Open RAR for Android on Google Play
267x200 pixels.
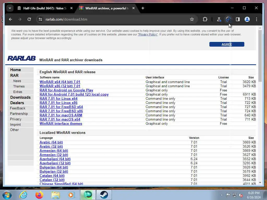[66, 90]
